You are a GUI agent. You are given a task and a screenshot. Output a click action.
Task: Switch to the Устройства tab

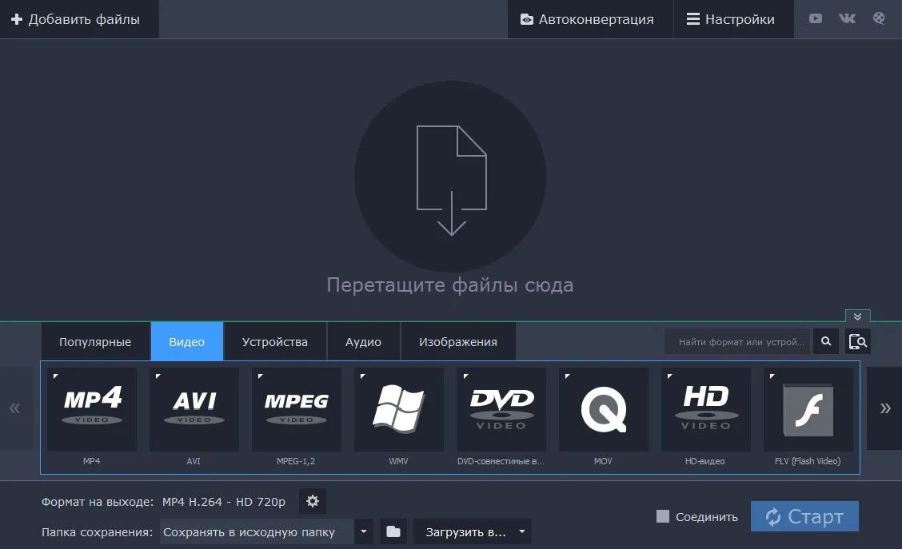tap(275, 342)
